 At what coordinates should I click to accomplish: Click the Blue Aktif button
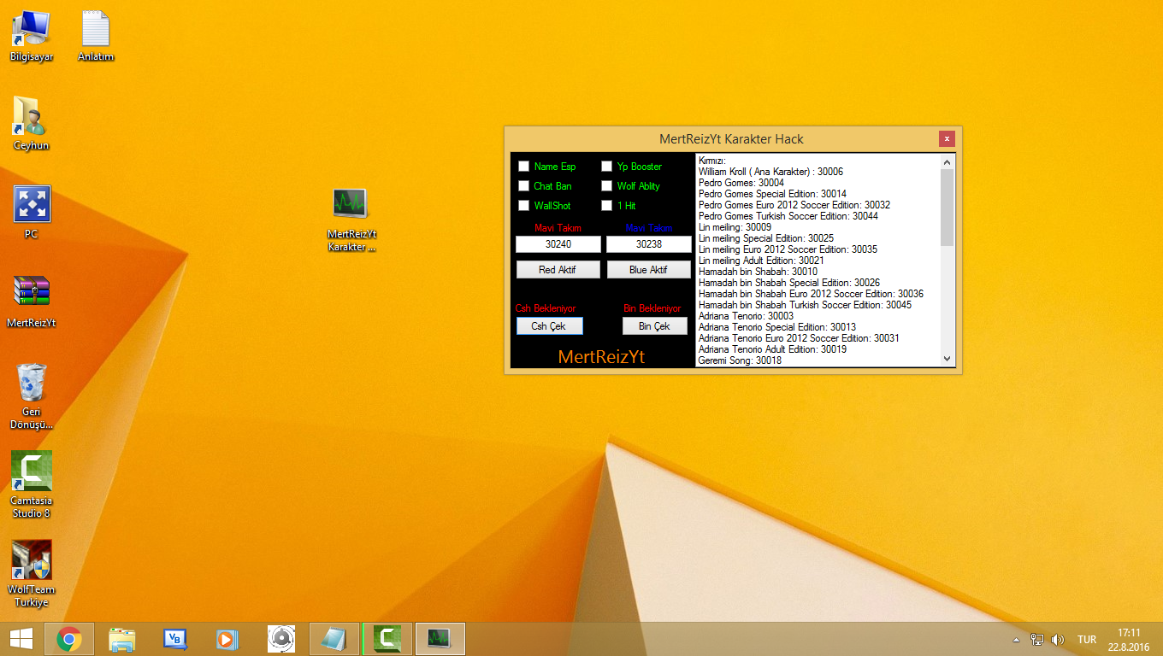coord(649,270)
